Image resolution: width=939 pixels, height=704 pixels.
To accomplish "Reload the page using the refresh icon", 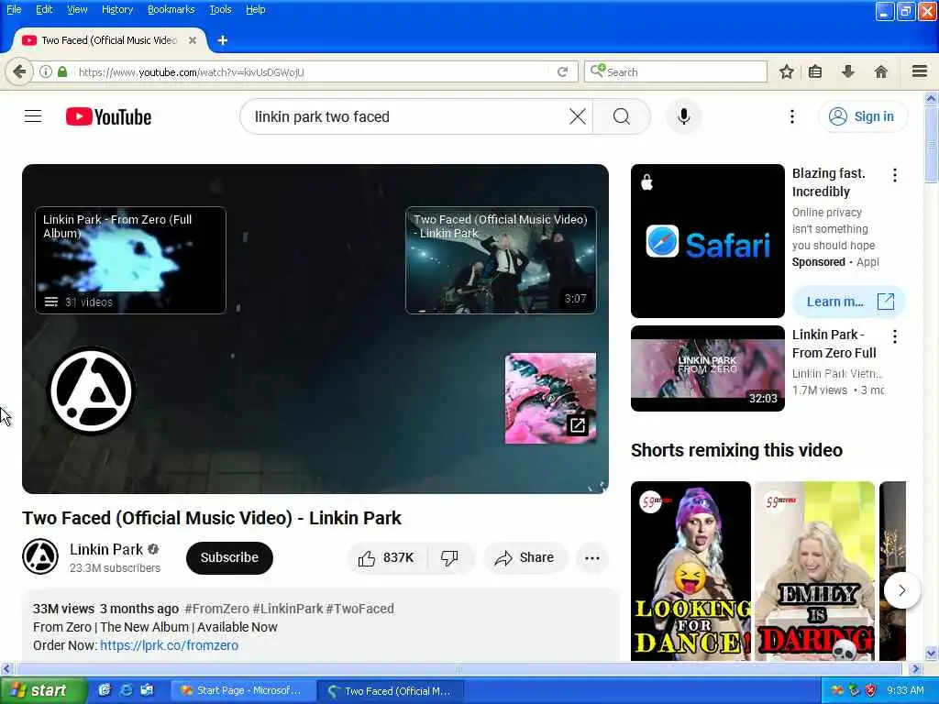I will (562, 71).
